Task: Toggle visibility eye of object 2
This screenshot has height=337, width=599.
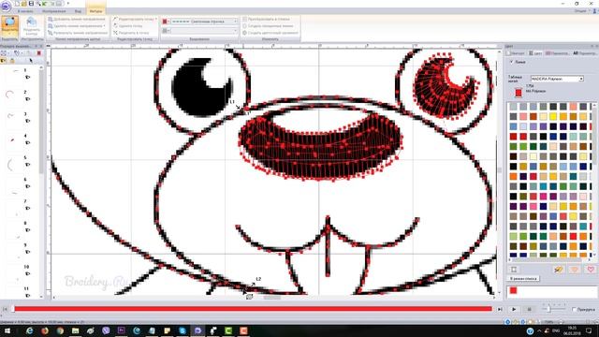Action: pyautogui.click(x=27, y=99)
